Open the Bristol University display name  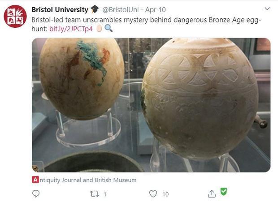(x=60, y=9)
